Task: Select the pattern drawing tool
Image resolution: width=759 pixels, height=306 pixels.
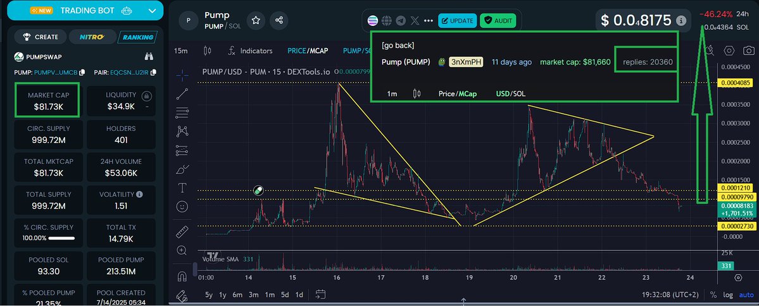Action: point(182,130)
